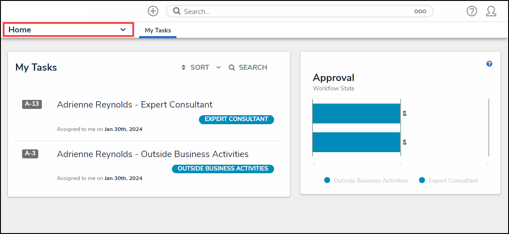This screenshot has width=509, height=234.
Task: Click the OUTSIDE BUSINESS ACTIVITIES tag badge
Action: pyautogui.click(x=223, y=169)
